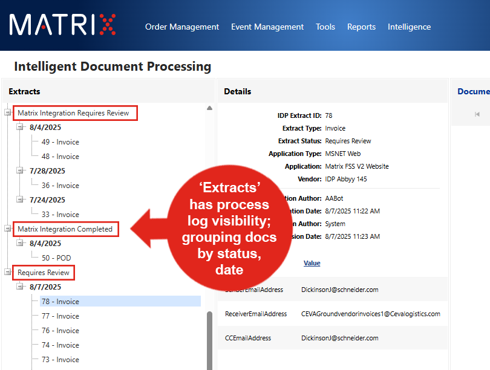490x370 pixels.
Task: Click the 8/7/2025 date label
Action: tap(45, 287)
